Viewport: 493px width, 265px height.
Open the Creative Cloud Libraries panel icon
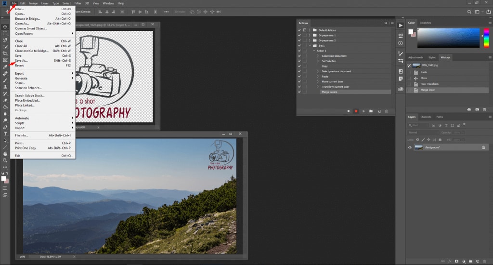(x=401, y=89)
